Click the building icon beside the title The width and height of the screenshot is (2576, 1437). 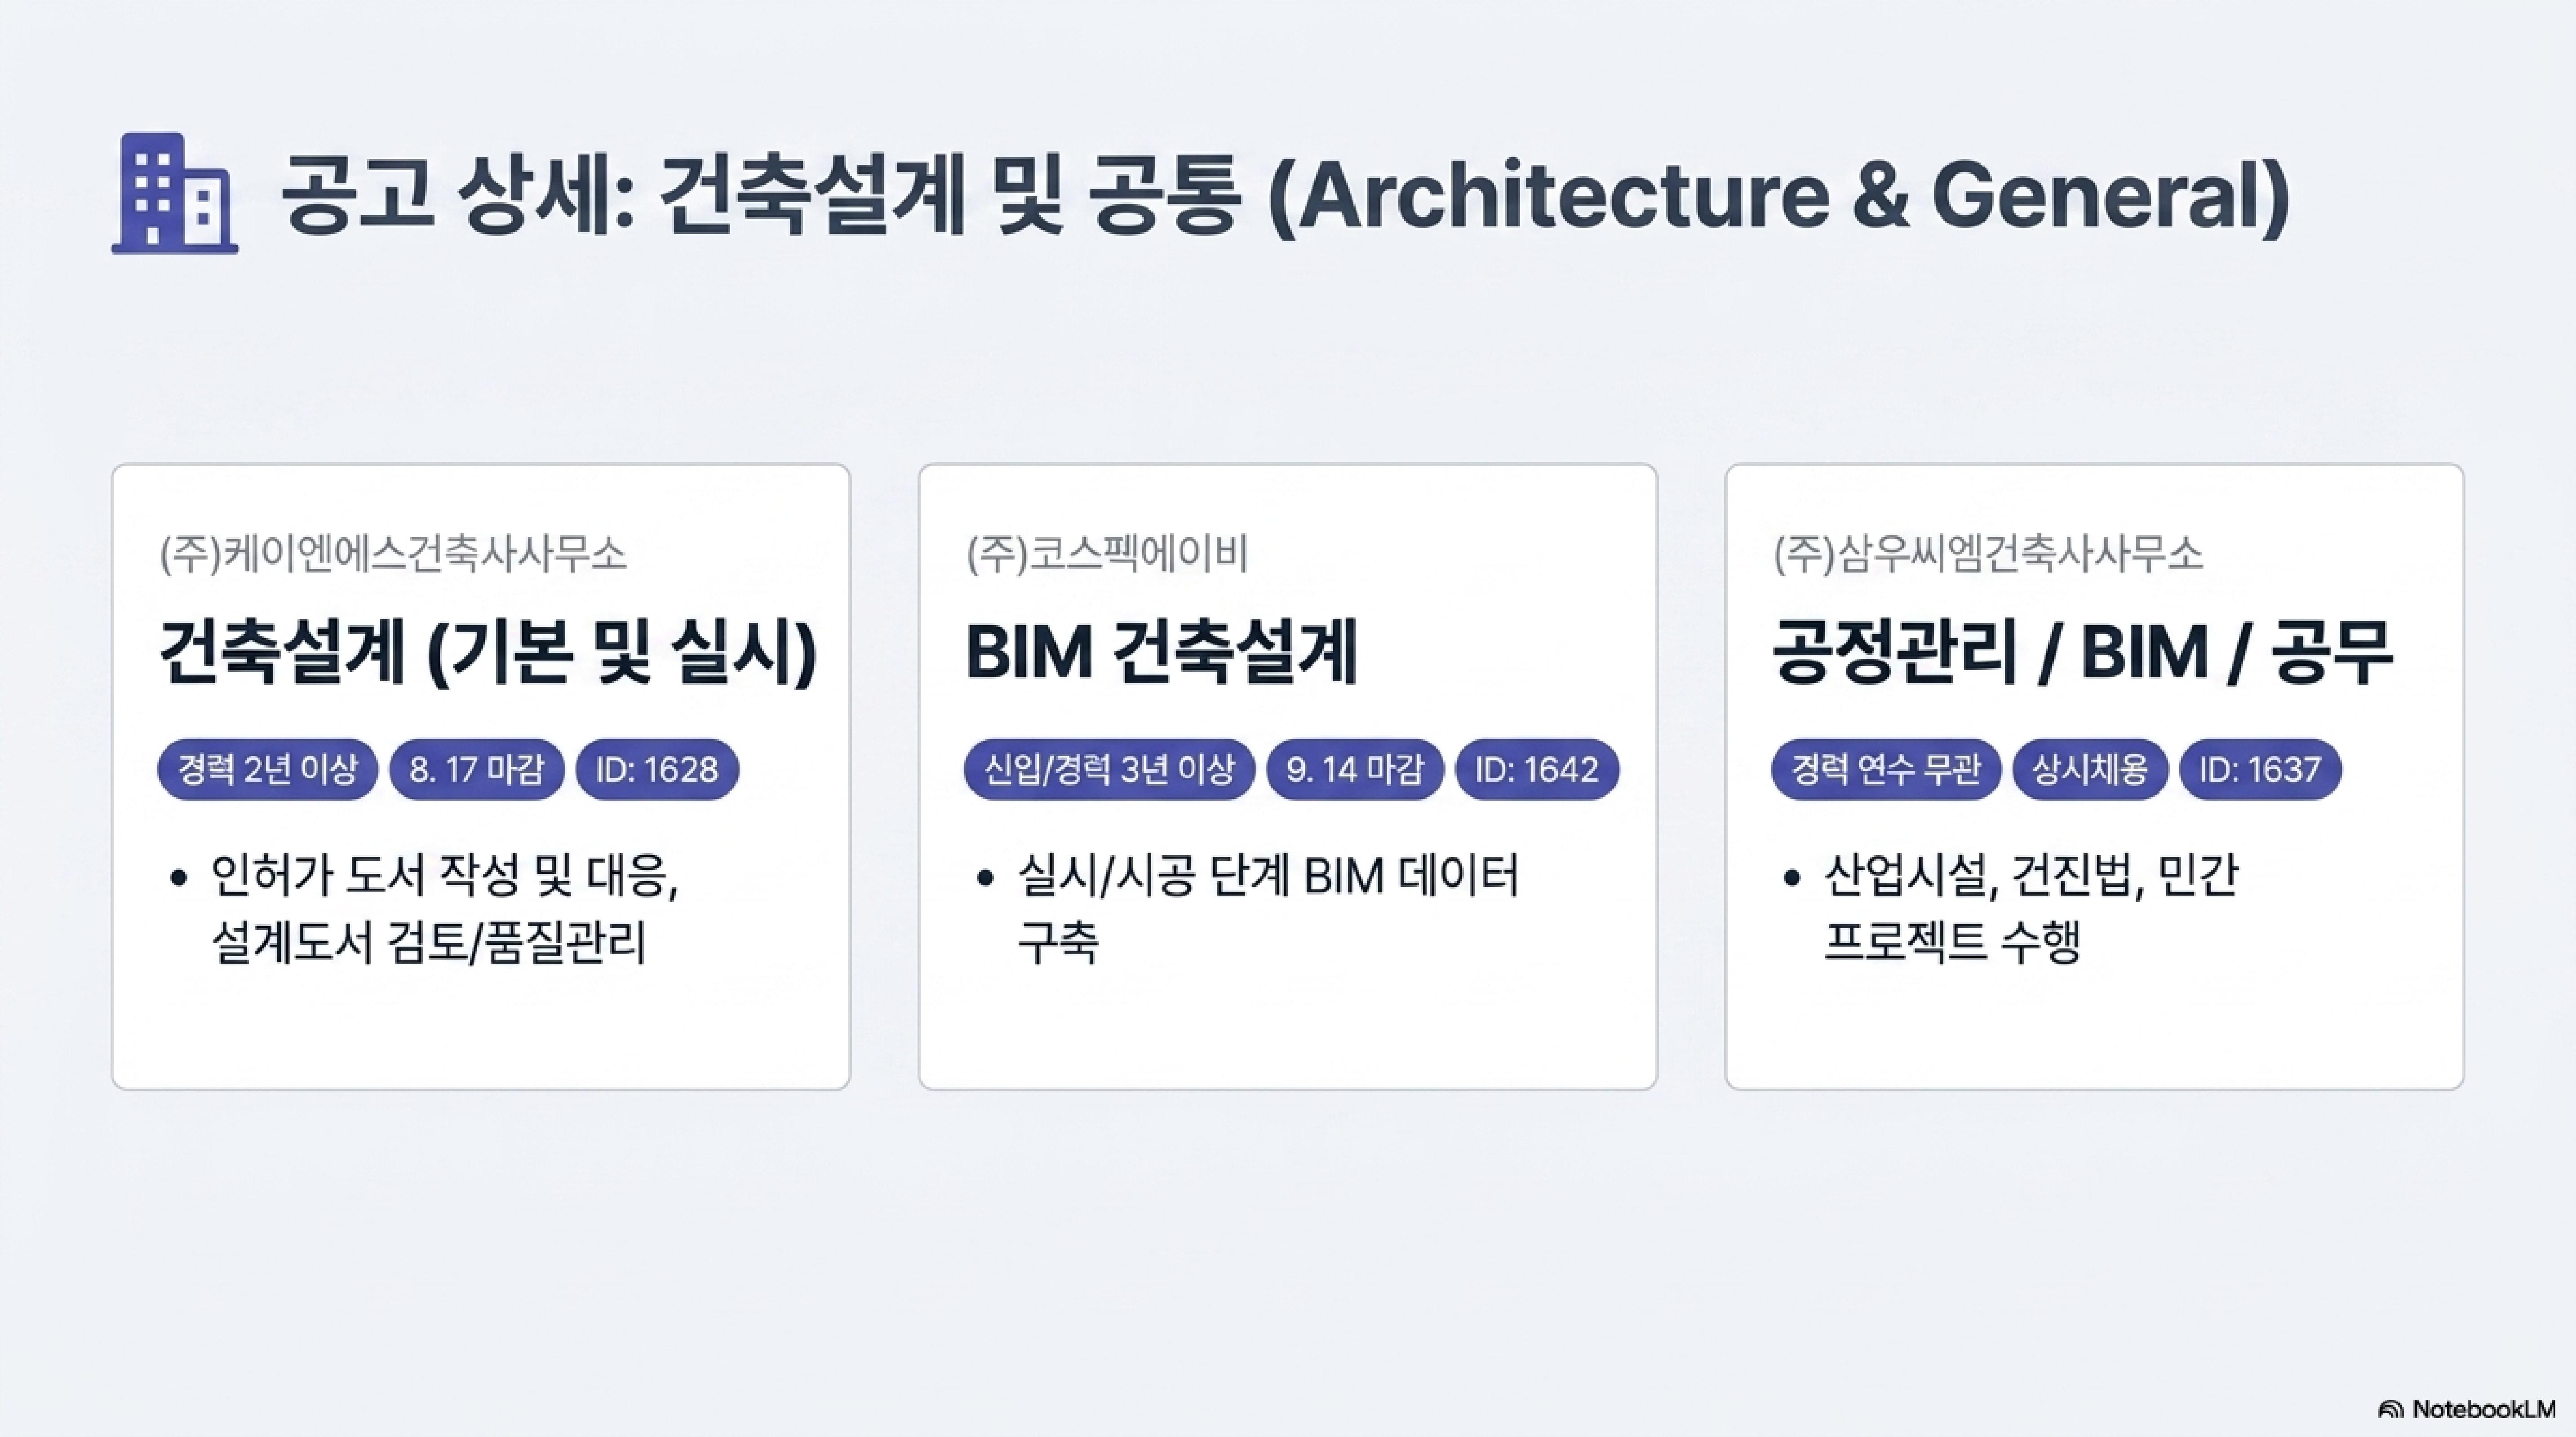175,193
